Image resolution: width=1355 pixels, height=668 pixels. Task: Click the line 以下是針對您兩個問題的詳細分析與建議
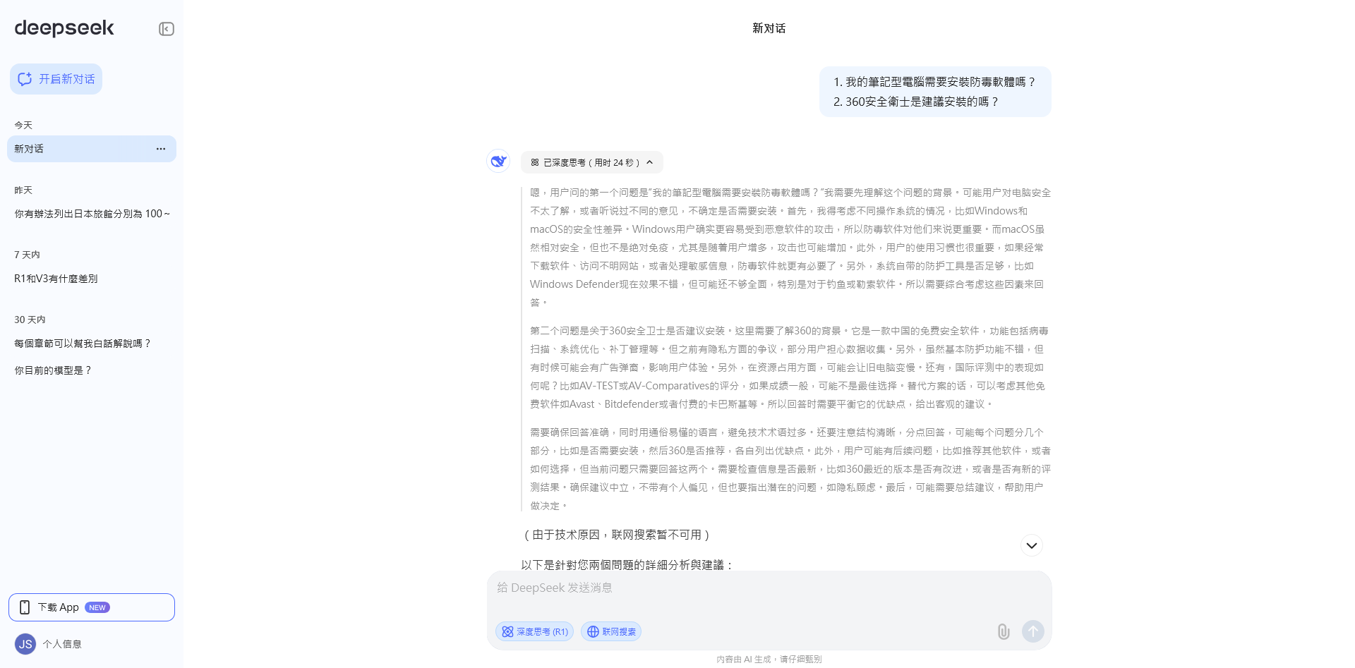coord(628,565)
